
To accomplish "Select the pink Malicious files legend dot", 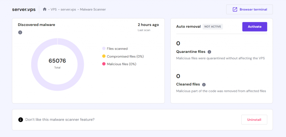I will point(104,64).
